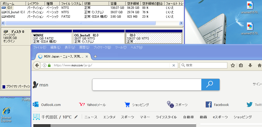
Task: Open downloads arrow icon in Firefox
Action: pyautogui.click(x=250, y=65)
